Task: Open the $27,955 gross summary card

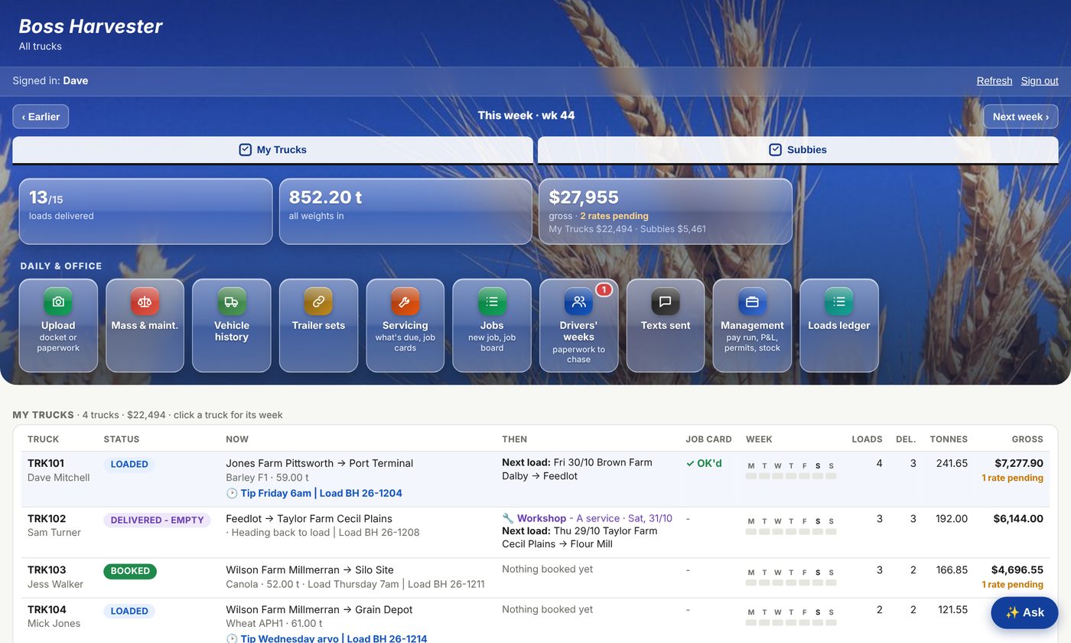Action: point(666,211)
